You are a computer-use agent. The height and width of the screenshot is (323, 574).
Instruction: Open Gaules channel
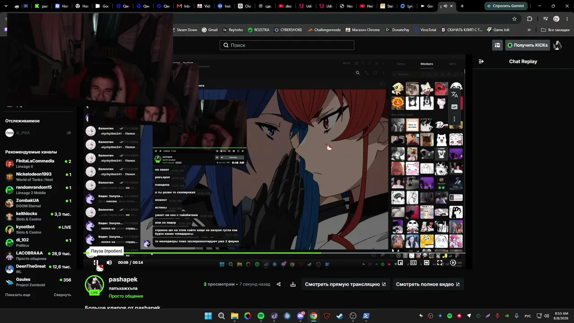(x=38, y=282)
